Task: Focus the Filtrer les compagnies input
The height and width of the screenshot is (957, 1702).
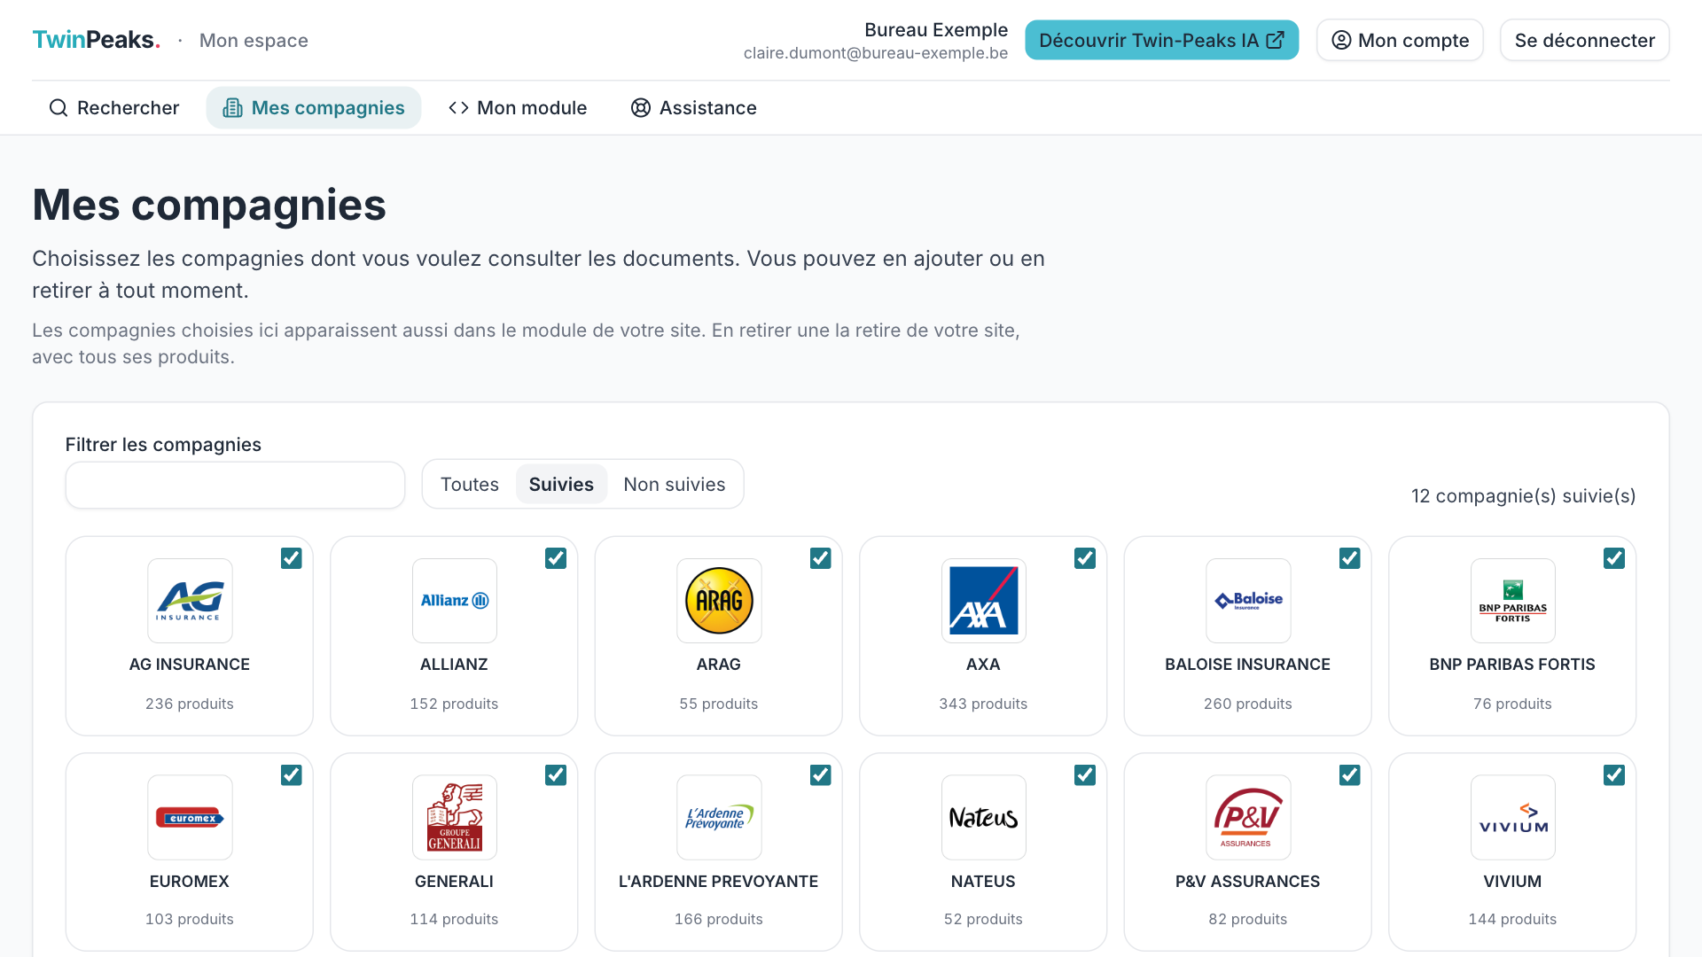Action: [x=235, y=485]
